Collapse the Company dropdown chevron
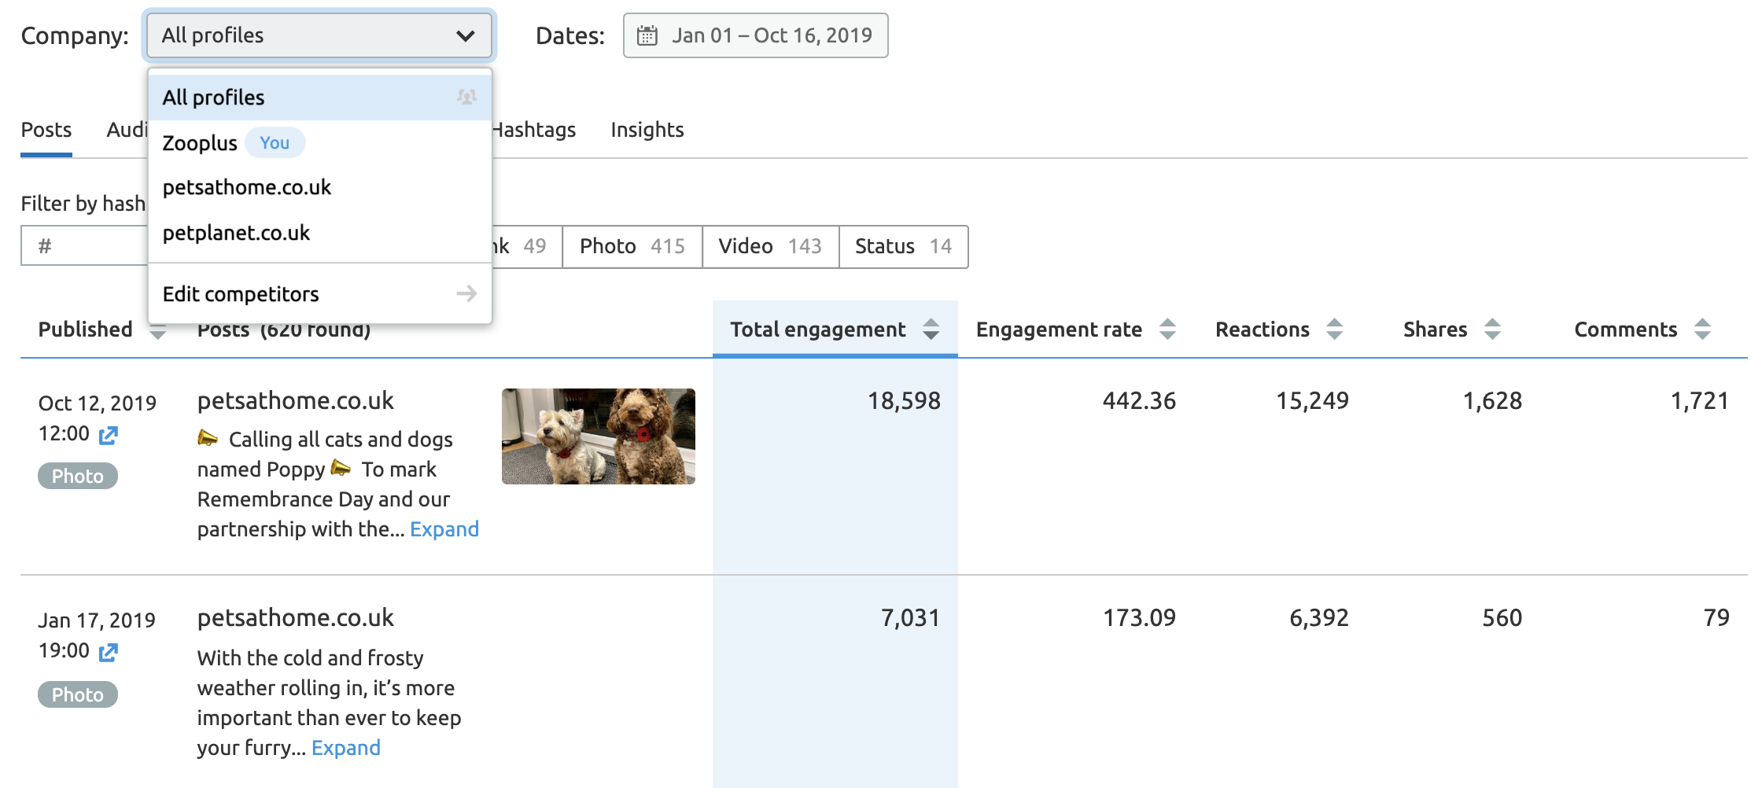Viewport: 1762px width, 788px height. click(x=466, y=35)
